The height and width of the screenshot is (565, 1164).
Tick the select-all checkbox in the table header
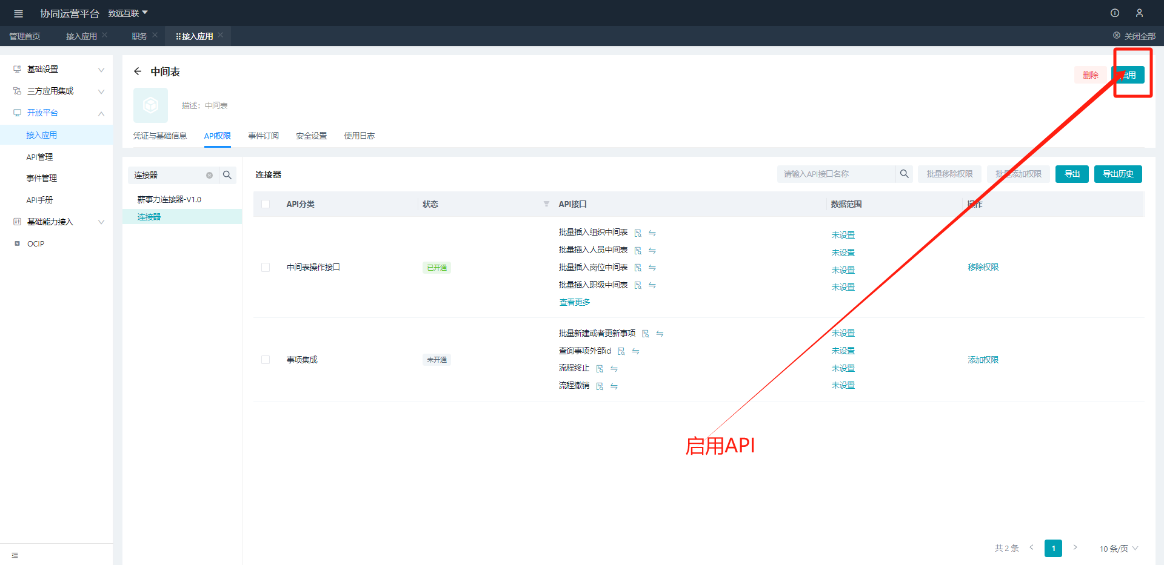pyautogui.click(x=266, y=204)
